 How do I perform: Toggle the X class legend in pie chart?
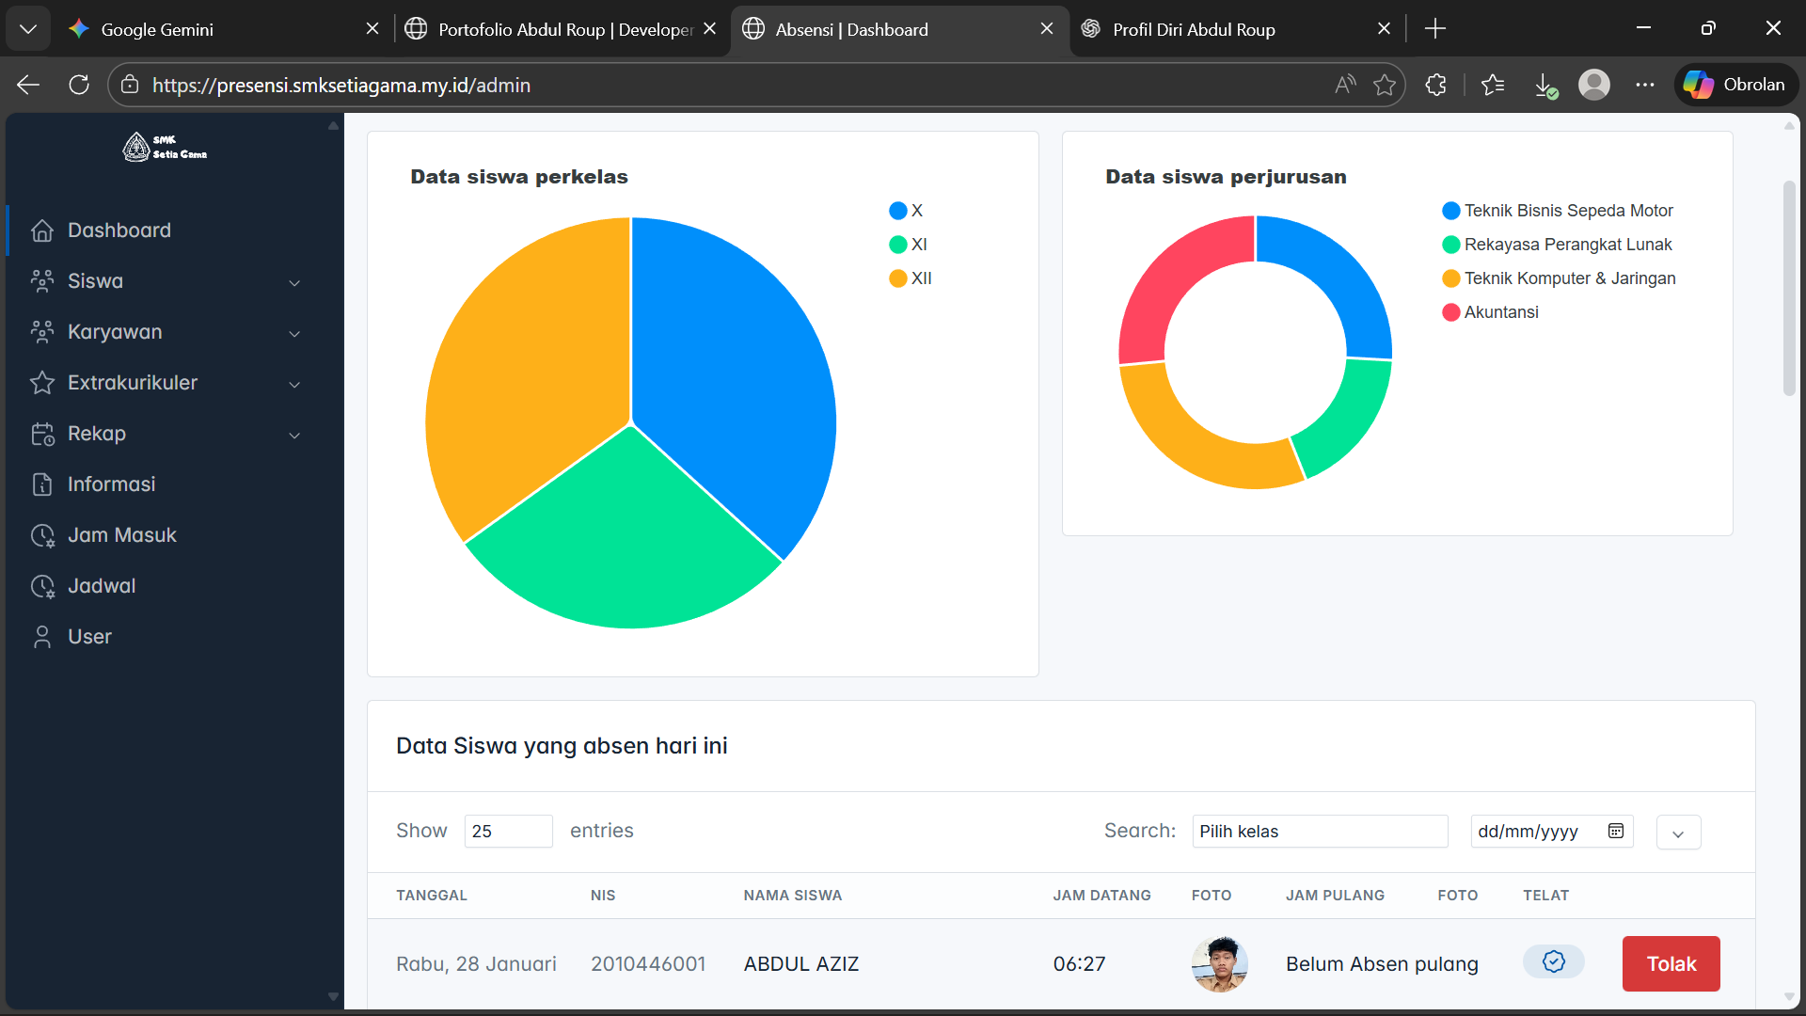907,211
